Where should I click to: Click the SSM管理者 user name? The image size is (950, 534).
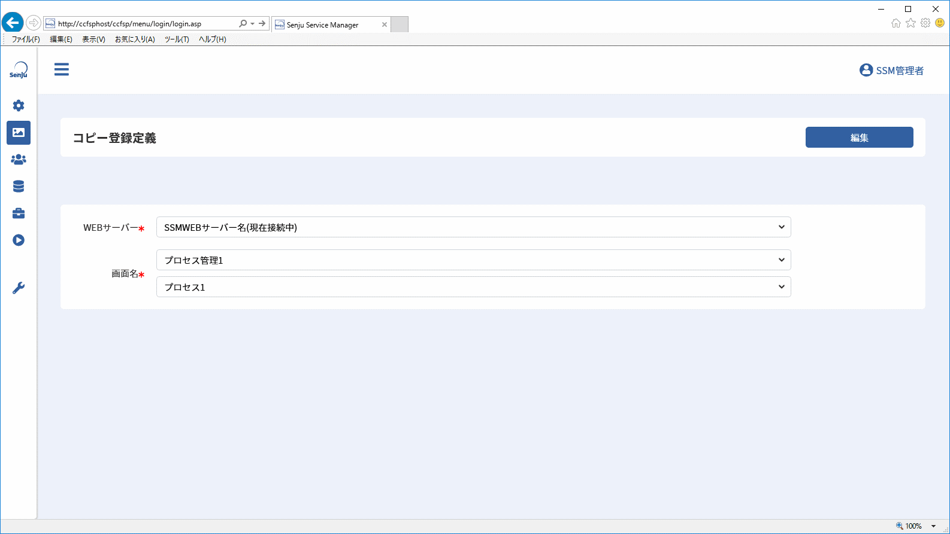pos(900,71)
